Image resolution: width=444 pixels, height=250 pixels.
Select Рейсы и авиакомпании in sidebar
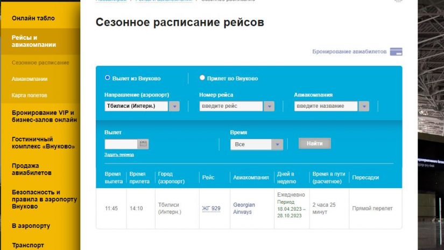point(34,41)
